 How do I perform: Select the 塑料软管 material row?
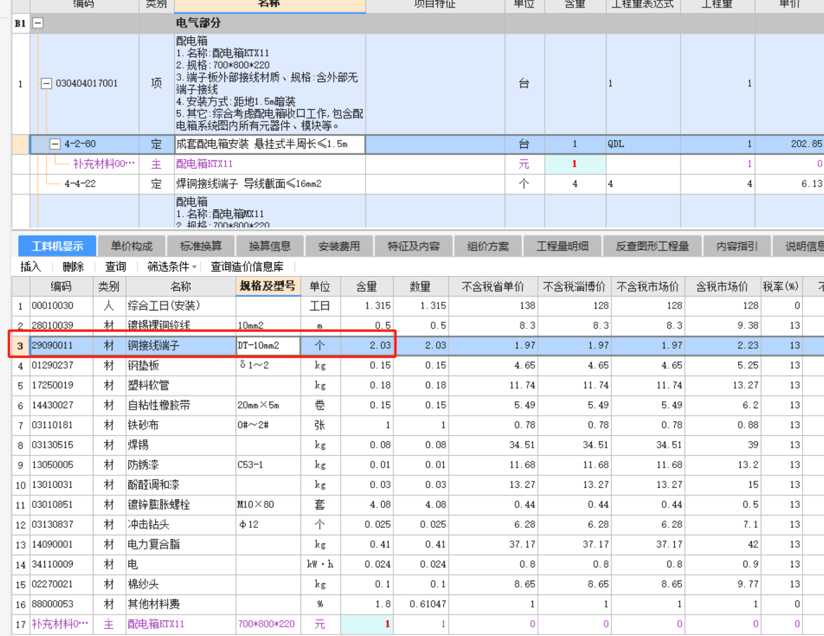click(x=418, y=385)
